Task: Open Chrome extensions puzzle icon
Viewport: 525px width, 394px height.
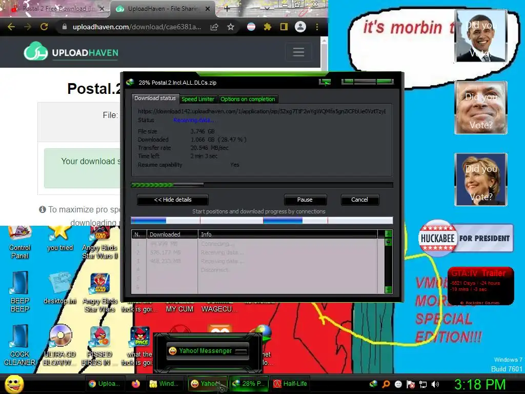Action: click(x=267, y=27)
